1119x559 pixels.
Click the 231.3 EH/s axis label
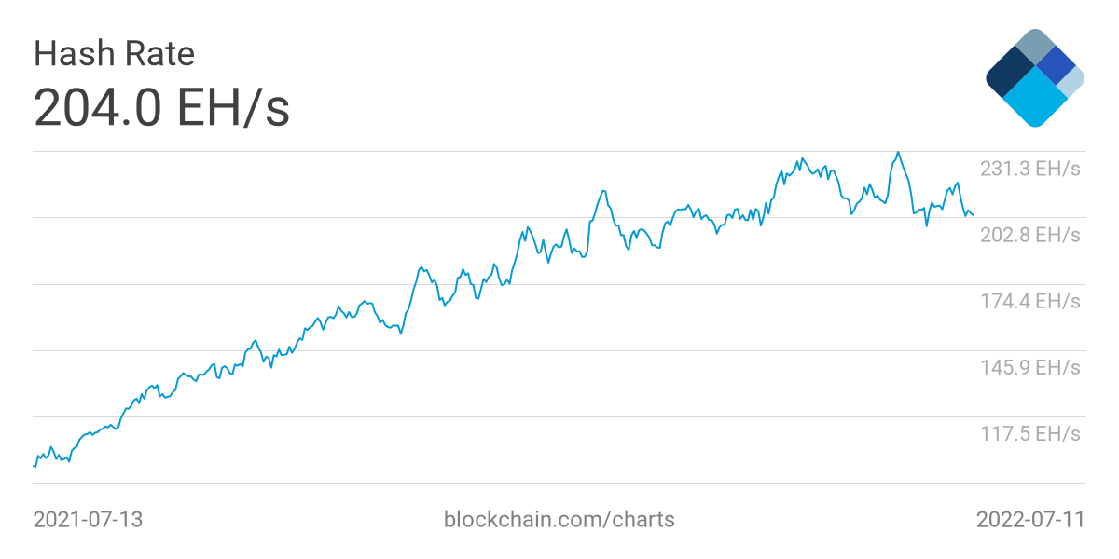pos(1029,169)
